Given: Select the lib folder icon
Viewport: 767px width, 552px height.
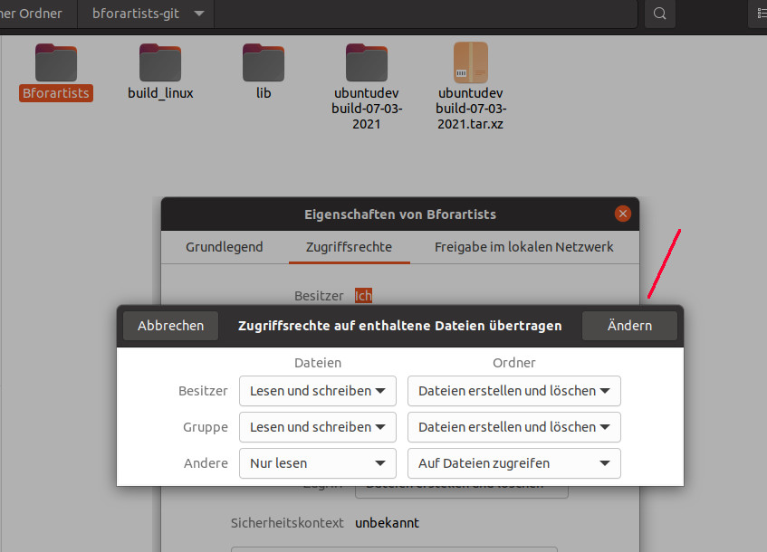Looking at the screenshot, I should [x=264, y=62].
